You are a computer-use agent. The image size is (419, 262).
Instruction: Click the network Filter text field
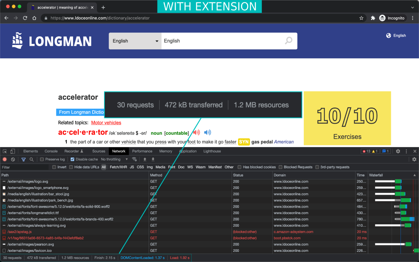point(25,167)
